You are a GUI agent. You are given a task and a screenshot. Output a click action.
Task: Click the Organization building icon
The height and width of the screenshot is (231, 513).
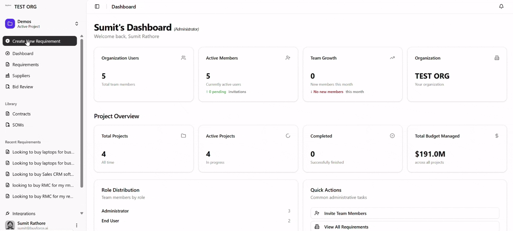pyautogui.click(x=497, y=58)
